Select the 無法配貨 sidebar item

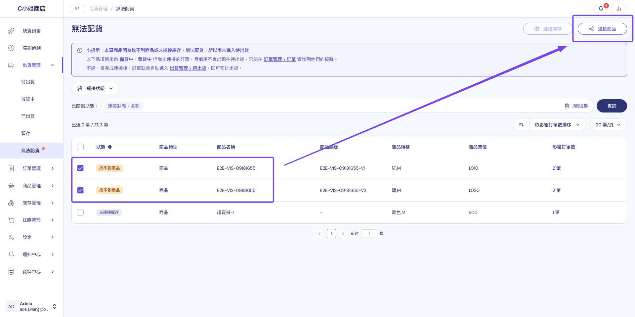(x=31, y=151)
